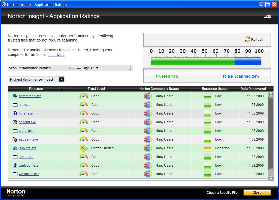Click Check a Specific File link
The height and width of the screenshot is (200, 279).
[222, 193]
